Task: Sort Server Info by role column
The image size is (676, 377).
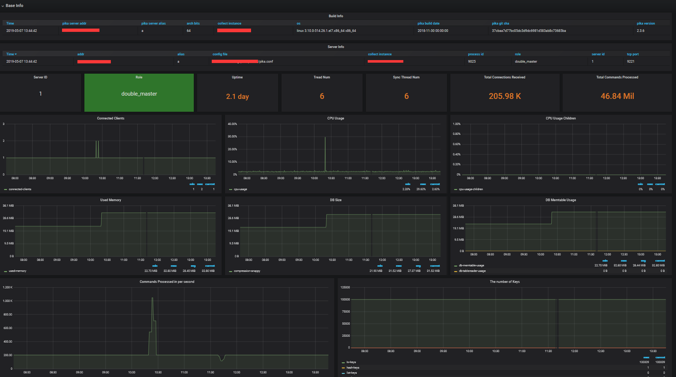Action: click(517, 54)
